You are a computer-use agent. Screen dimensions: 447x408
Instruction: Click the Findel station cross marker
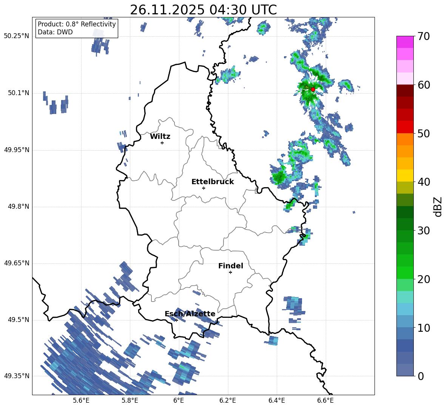[230, 273]
